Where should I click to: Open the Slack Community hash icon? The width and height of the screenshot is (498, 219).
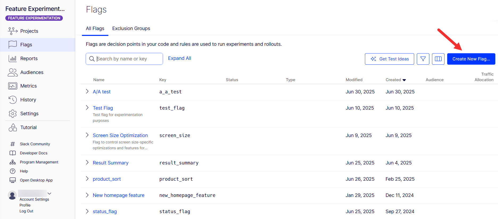coord(13,144)
